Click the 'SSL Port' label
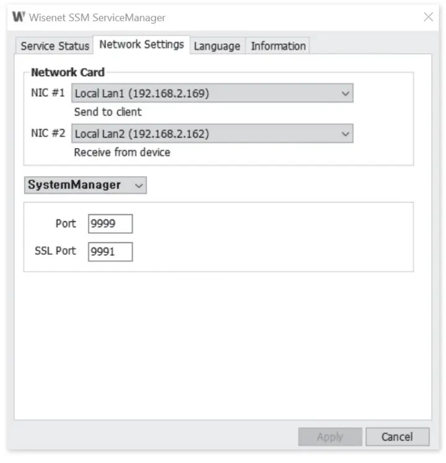Screen dimensions: 446x463 click(x=55, y=250)
